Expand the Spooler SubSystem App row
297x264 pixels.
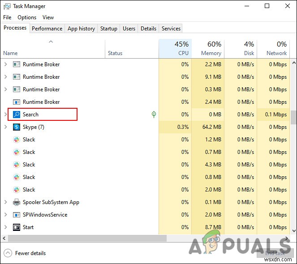coord(6,202)
